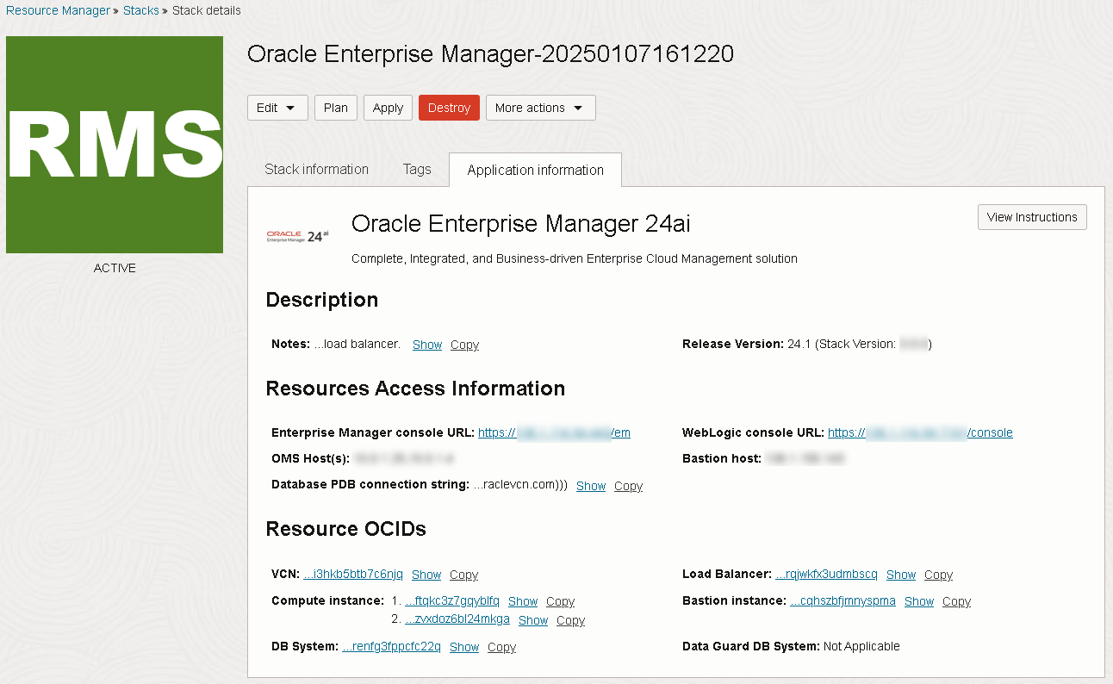Copy the second Compute instance OCID
This screenshot has height=684, width=1113.
[570, 620]
